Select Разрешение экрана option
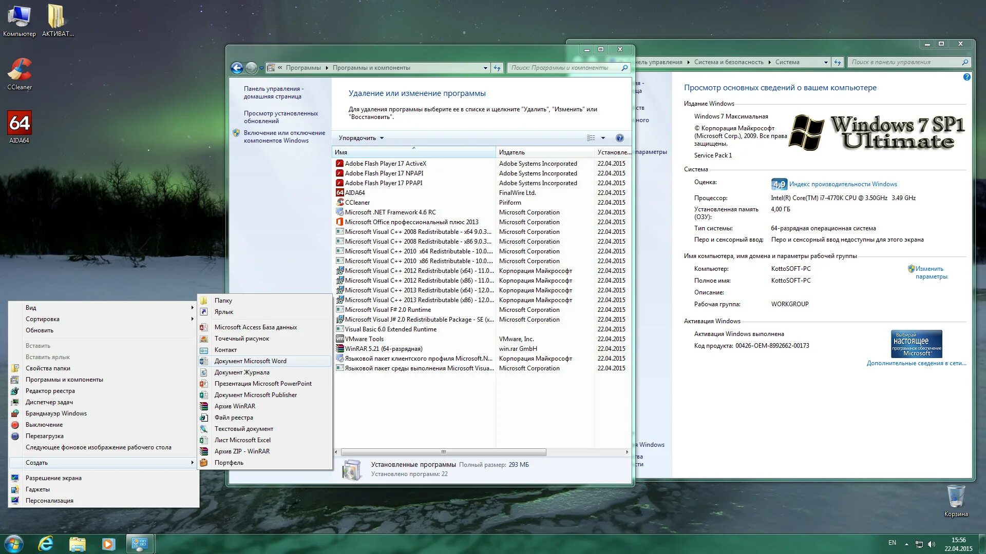 [x=54, y=478]
